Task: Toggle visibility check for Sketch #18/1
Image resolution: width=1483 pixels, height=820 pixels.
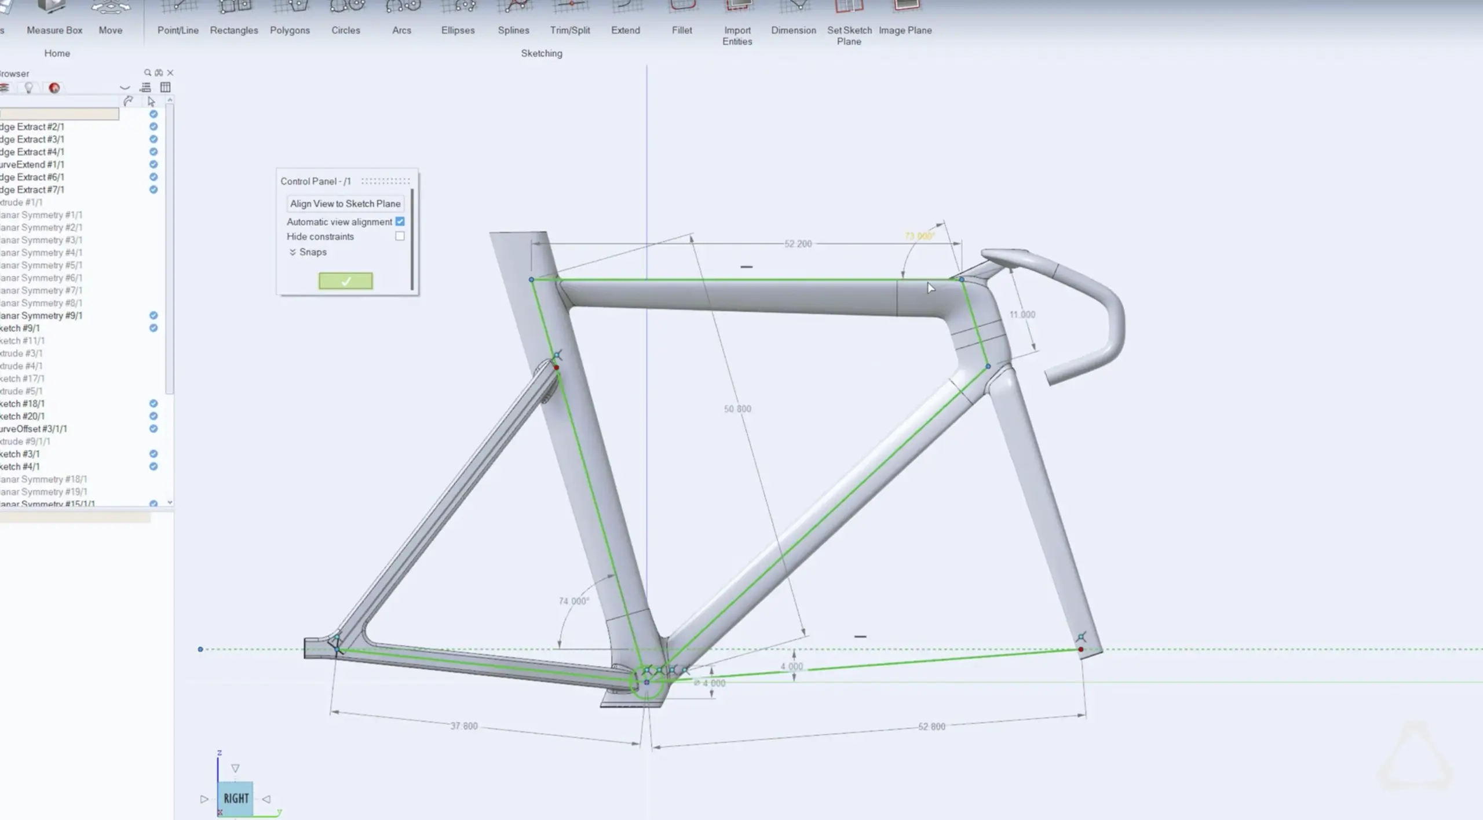Action: (x=154, y=403)
